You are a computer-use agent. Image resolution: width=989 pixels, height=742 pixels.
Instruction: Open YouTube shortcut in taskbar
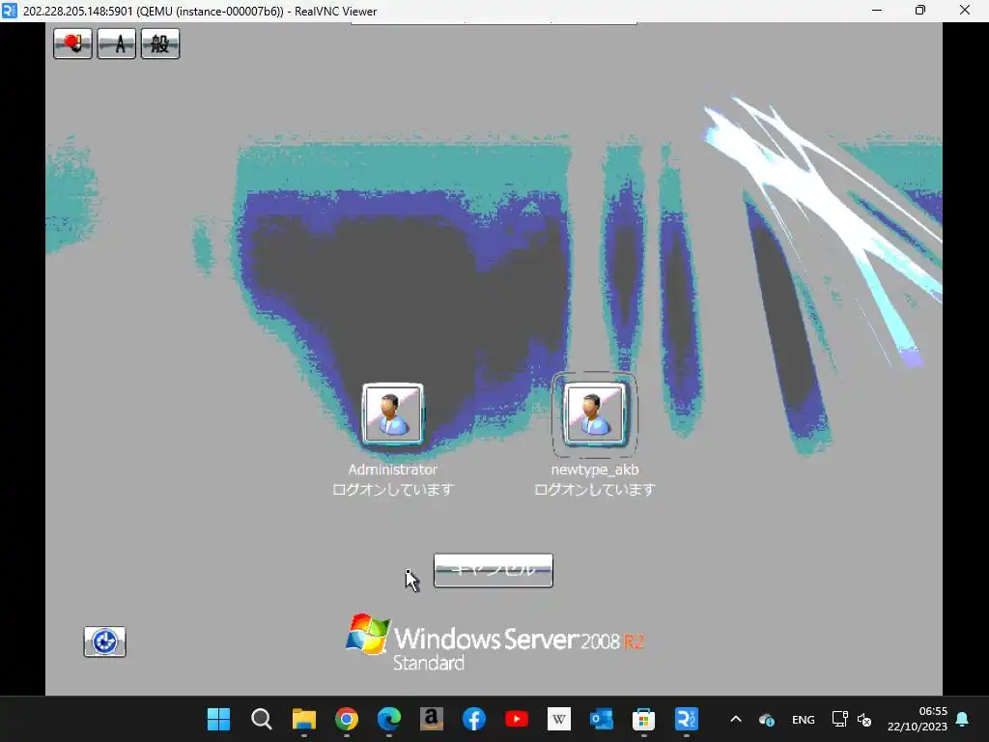pos(517,719)
